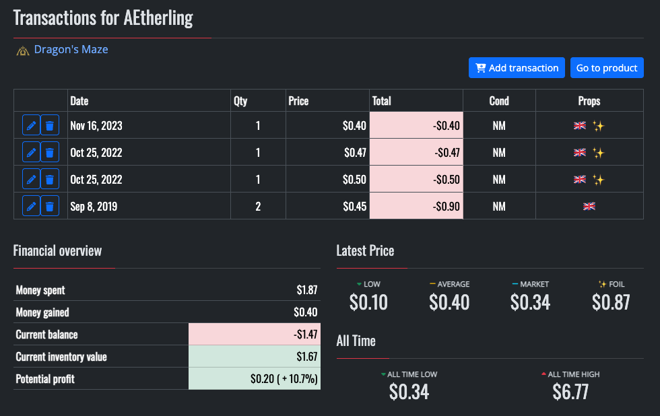Delete the $0.47 Oct 25, 2022 transaction
This screenshot has width=660, height=416.
point(50,152)
